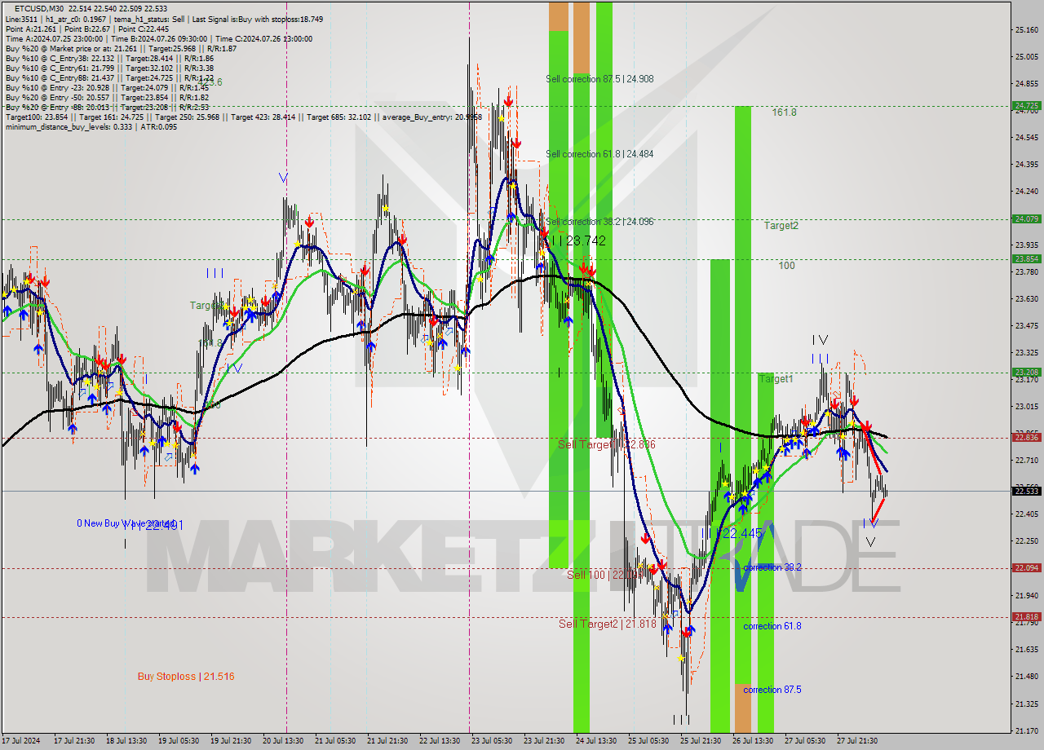The width and height of the screenshot is (1044, 750).
Task: Click the 'I I I 22.445' wave label
Action: [x=736, y=533]
